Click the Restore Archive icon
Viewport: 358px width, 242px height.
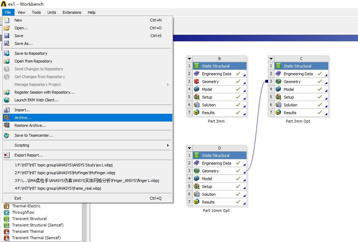point(7,125)
